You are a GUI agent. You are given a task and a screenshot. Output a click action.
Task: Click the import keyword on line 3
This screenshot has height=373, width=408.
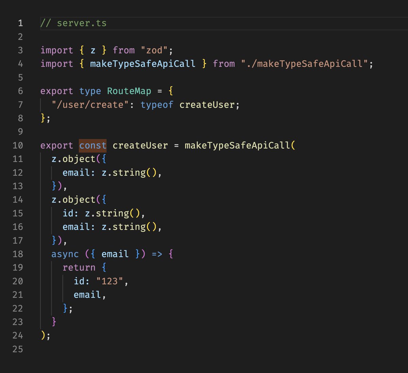pos(57,50)
